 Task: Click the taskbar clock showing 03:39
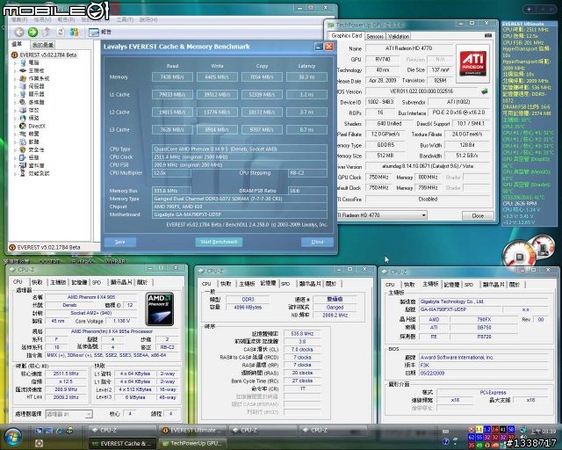(543, 431)
